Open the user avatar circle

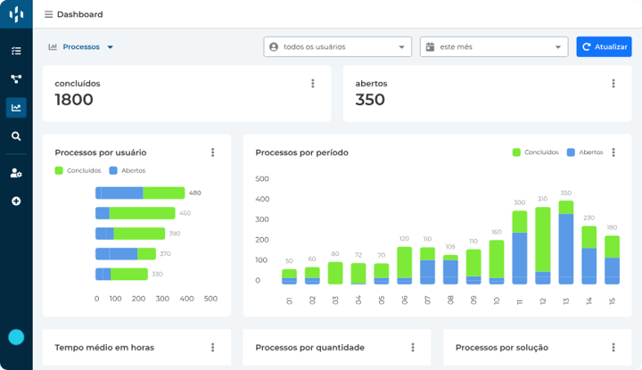[16, 337]
